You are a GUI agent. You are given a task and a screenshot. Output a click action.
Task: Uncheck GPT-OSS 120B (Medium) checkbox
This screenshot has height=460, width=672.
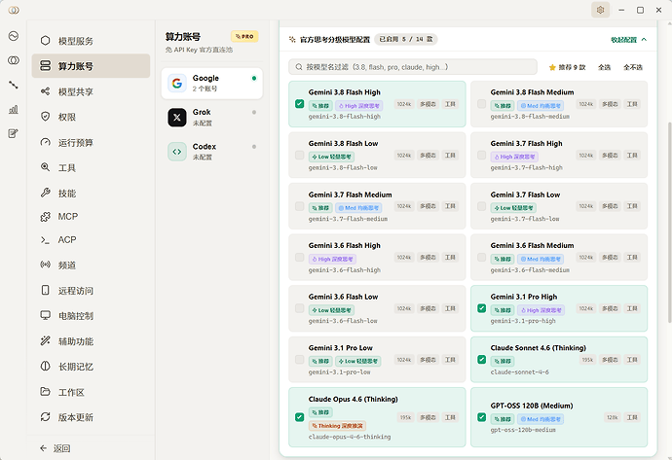(x=482, y=417)
